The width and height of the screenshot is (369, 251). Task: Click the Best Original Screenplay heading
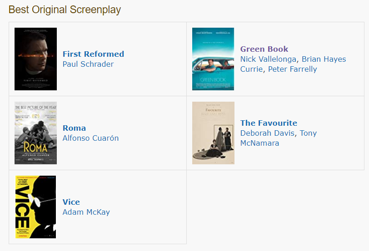[x=65, y=10]
